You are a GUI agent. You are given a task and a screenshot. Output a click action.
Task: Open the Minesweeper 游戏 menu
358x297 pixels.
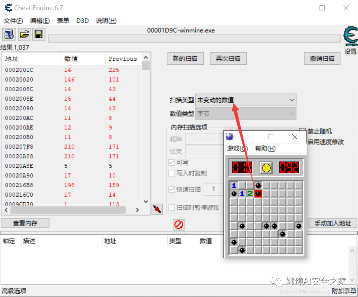coord(237,148)
